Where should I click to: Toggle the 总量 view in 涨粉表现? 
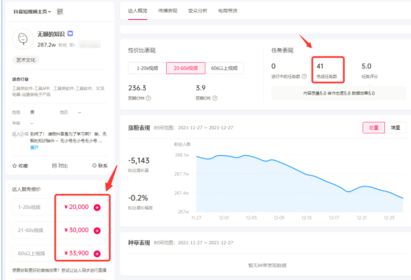tap(374, 127)
